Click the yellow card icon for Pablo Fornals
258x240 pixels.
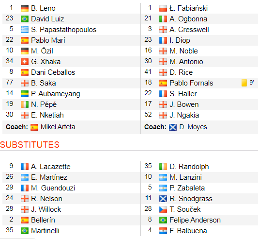(244, 83)
